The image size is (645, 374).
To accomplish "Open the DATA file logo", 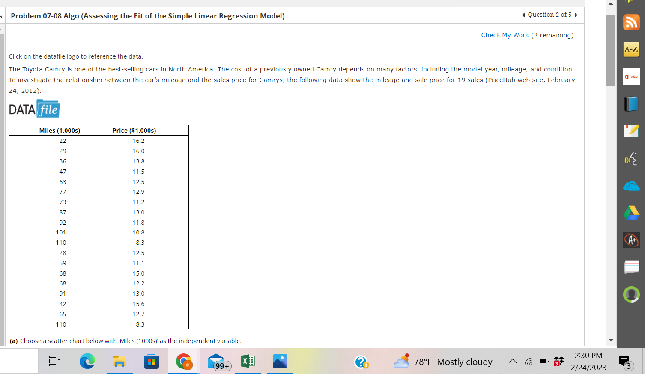I will [x=35, y=109].
